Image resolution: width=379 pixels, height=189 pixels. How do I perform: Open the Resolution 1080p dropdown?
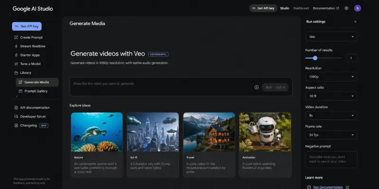tap(331, 77)
